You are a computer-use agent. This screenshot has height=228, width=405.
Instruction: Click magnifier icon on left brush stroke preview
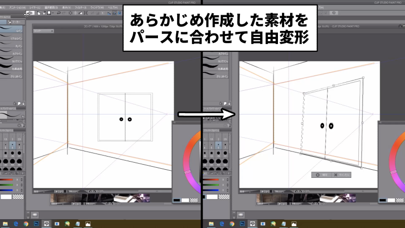[x=23, y=117]
